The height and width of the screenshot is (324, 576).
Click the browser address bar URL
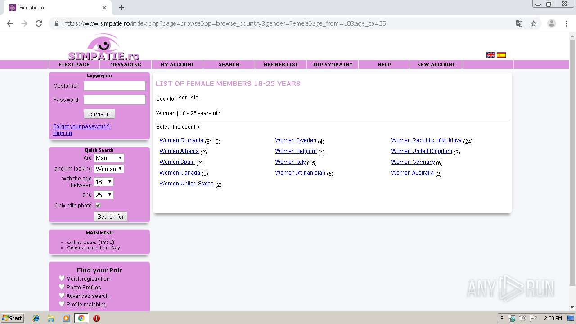pos(225,23)
